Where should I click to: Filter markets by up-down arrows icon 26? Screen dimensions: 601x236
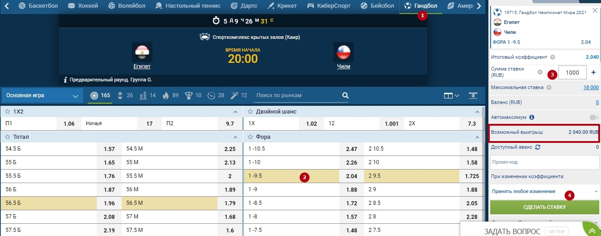coord(125,95)
